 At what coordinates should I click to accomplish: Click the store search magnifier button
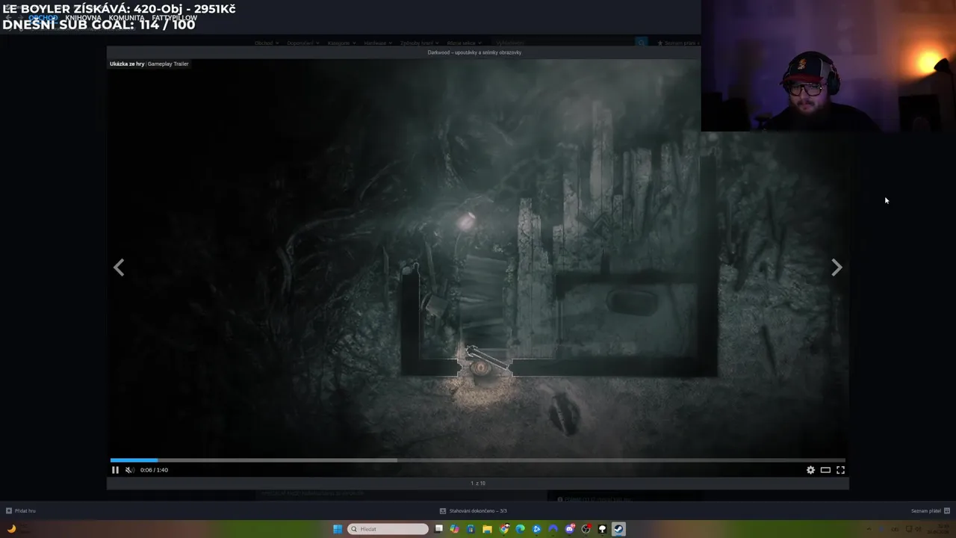641,43
